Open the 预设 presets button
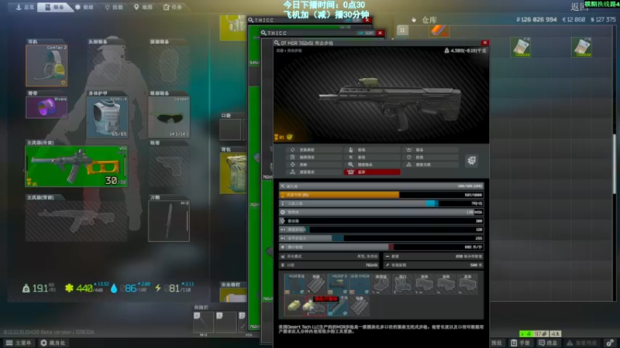Screen dimensions: 620x348 (497, 343)
